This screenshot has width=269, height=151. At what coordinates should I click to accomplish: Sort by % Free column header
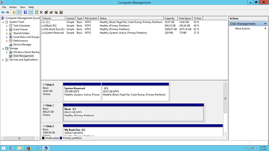click(198, 18)
